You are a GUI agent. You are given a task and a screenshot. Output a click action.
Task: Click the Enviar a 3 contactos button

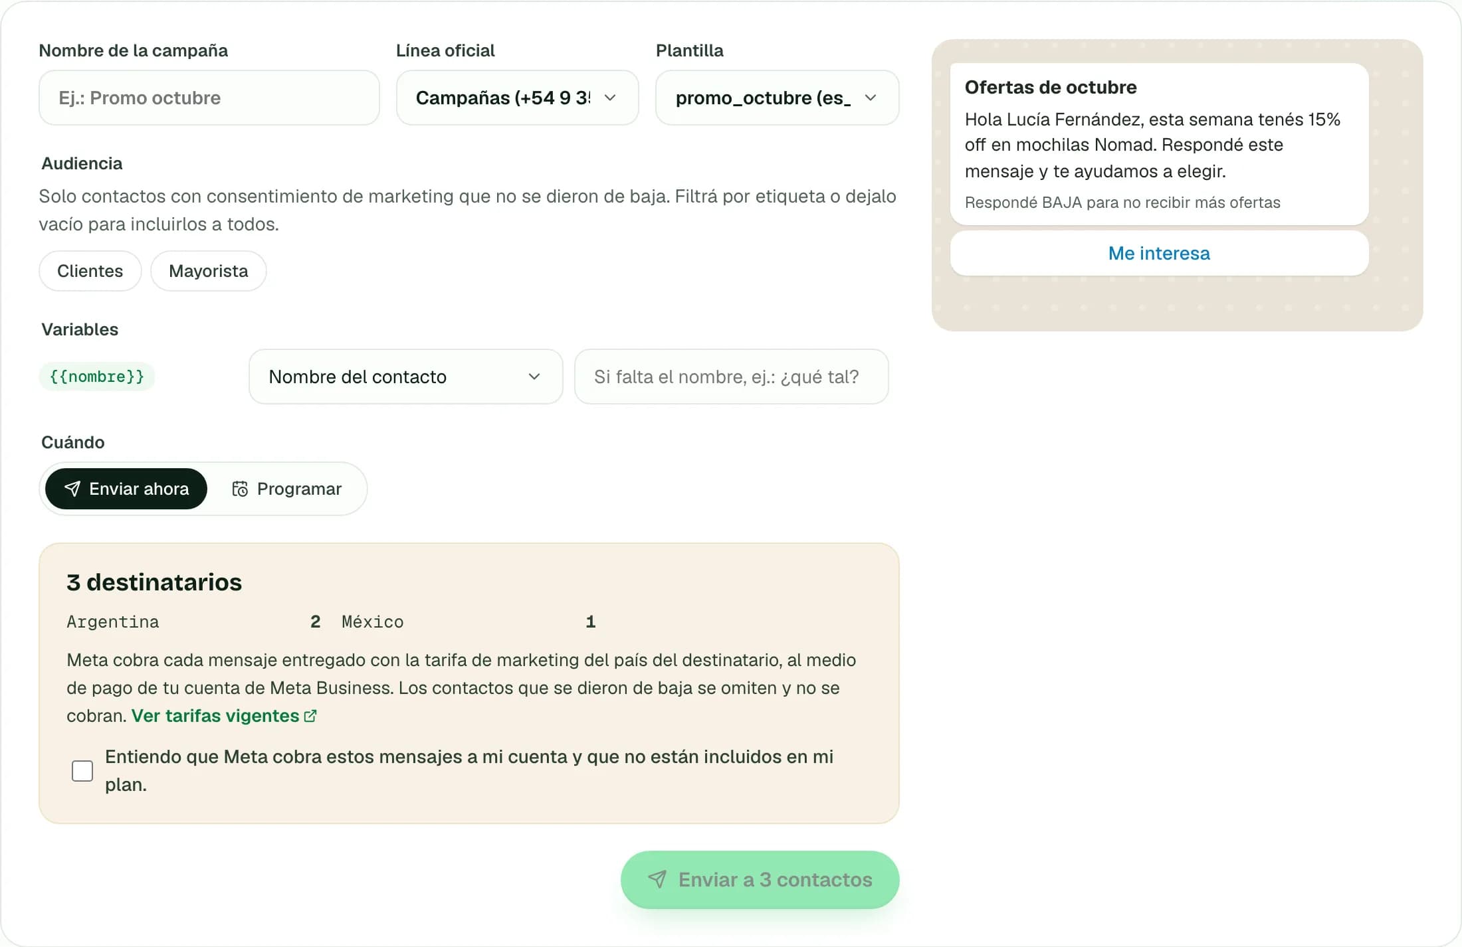760,879
